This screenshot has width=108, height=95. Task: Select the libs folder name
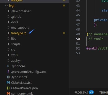click(x=14, y=38)
